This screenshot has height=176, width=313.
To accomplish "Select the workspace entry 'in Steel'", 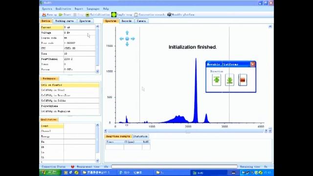I will click(70, 90).
